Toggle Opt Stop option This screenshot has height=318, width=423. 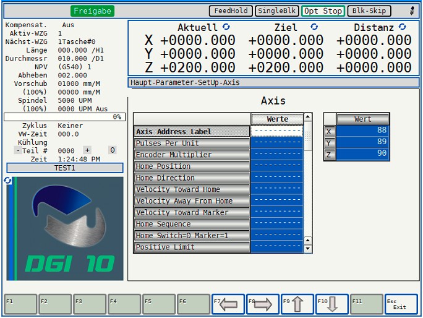coord(323,11)
